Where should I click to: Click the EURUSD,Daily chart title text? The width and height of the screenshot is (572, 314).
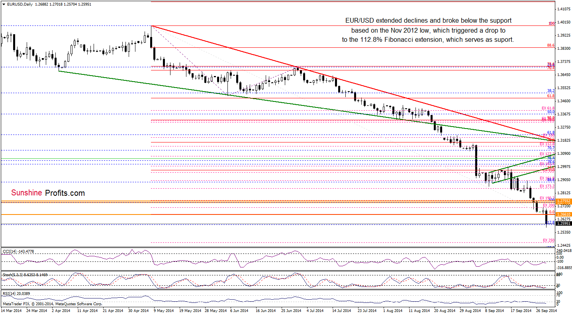pyautogui.click(x=20, y=4)
